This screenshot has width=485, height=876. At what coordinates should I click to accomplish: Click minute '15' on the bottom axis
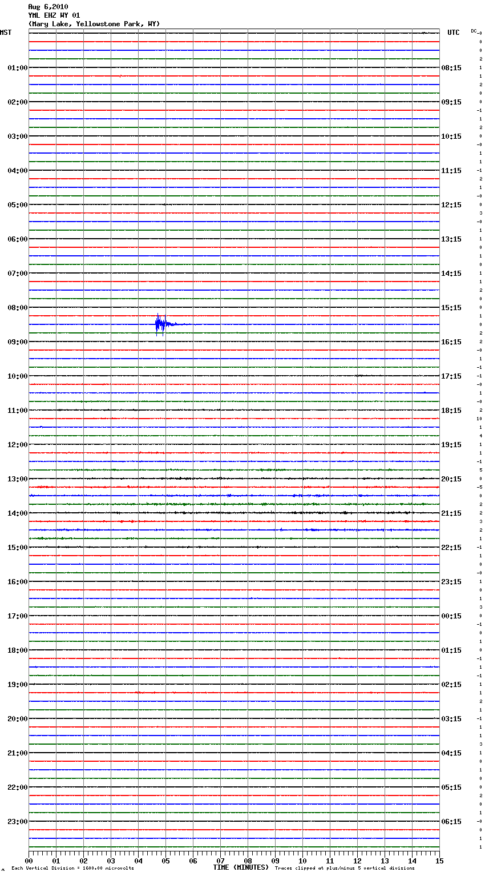439,861
